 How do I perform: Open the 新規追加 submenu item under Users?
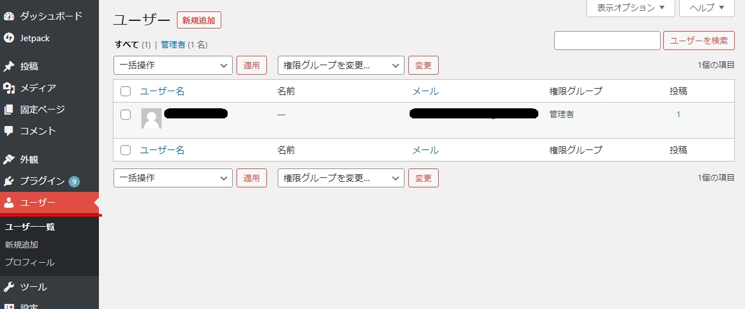22,245
